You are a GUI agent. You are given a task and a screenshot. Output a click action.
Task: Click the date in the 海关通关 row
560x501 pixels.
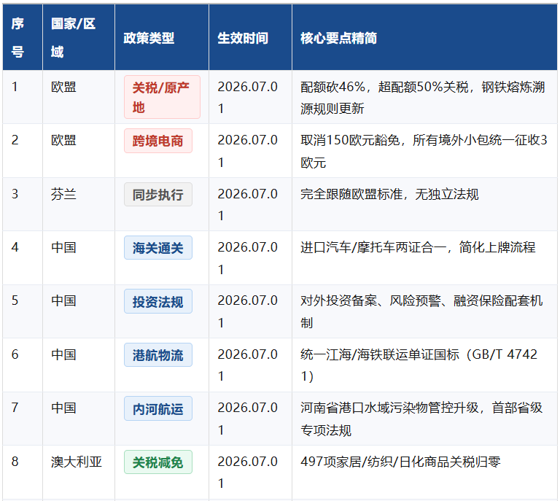click(247, 258)
